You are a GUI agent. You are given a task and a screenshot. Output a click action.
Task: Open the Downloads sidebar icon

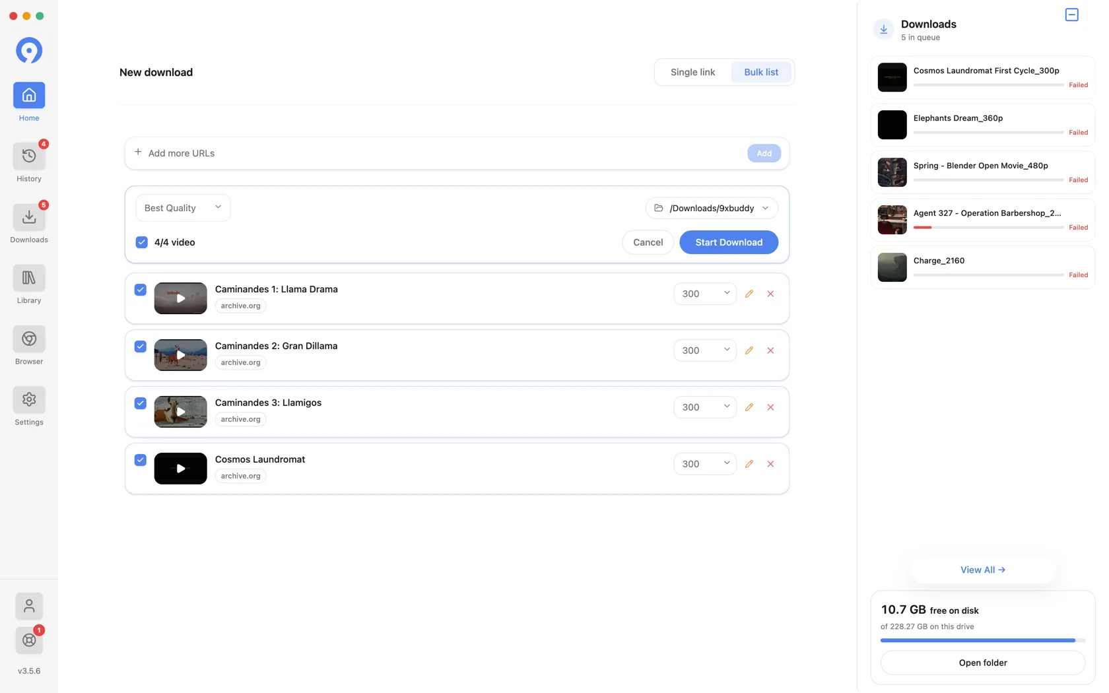click(x=29, y=217)
